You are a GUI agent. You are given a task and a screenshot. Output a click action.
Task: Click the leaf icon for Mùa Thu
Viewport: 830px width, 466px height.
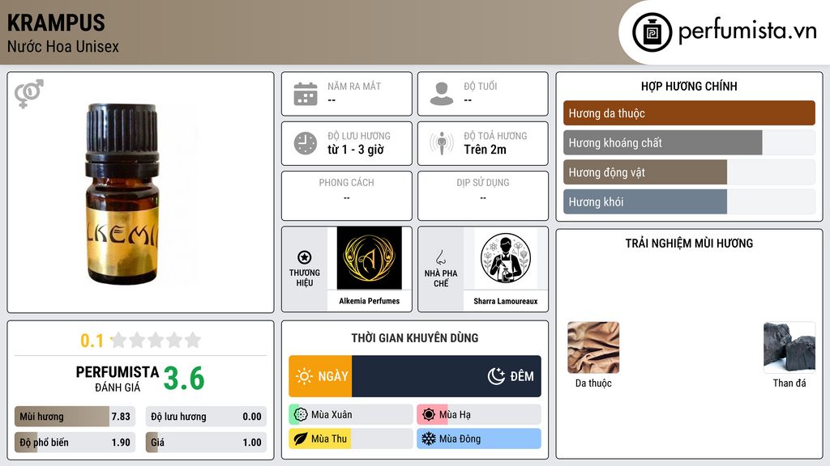coord(301,438)
